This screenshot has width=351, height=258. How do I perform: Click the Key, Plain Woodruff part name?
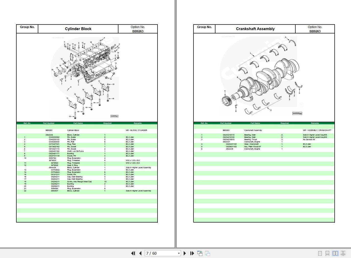click(x=252, y=147)
